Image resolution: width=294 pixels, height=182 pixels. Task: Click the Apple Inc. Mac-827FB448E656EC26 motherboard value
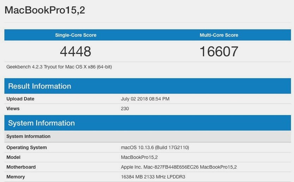(x=179, y=167)
